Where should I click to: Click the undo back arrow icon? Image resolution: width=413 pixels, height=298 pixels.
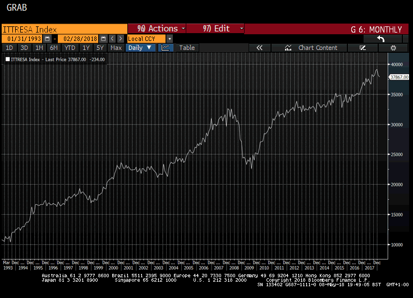pos(380,38)
